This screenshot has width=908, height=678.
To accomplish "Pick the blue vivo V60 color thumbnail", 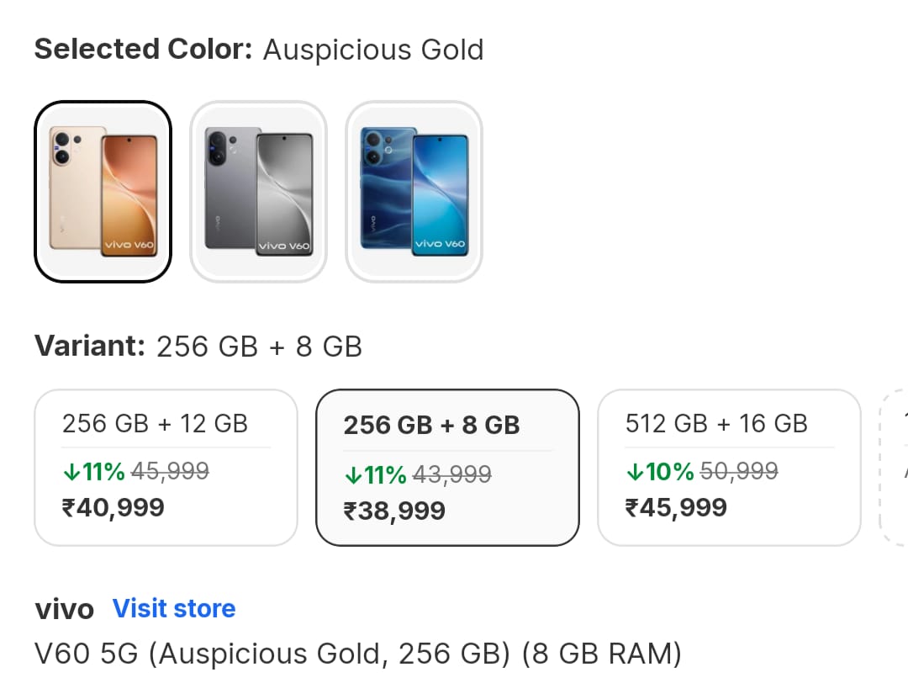I will 414,192.
